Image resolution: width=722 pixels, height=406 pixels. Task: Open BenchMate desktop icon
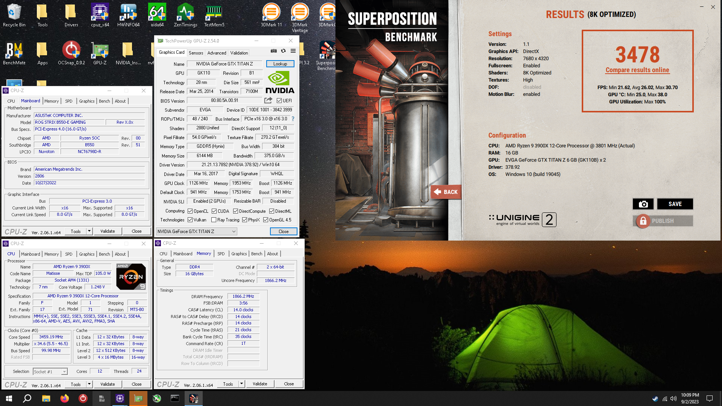14,53
